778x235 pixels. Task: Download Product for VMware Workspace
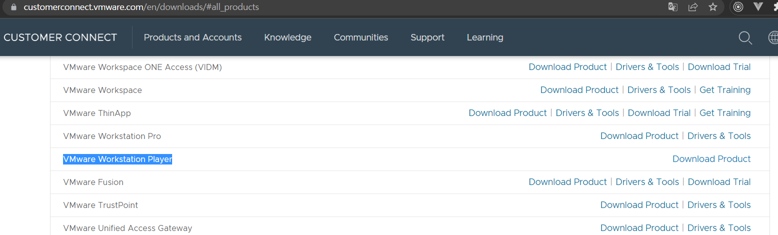(x=579, y=90)
